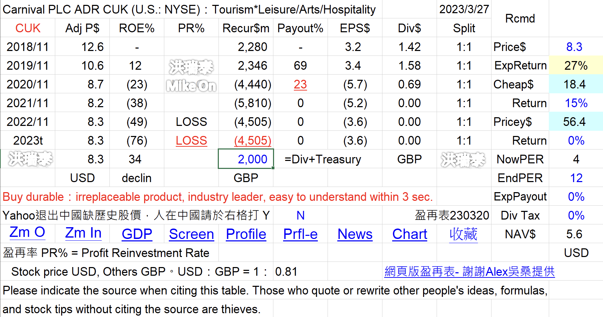Click the NAV$ value 5.6

(x=576, y=234)
